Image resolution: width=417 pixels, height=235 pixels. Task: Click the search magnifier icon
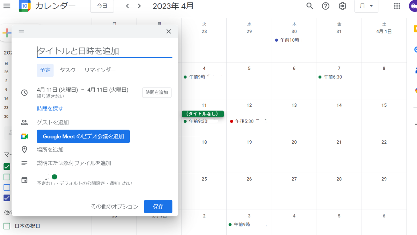coord(309,6)
